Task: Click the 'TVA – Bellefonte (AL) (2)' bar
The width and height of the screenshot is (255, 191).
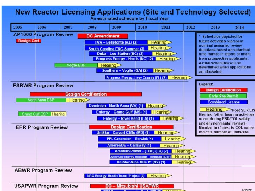Action: click(116, 42)
